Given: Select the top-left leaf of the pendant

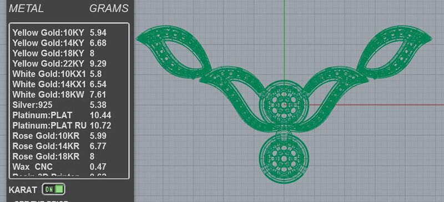Looking at the screenshot, I should pos(174,52).
